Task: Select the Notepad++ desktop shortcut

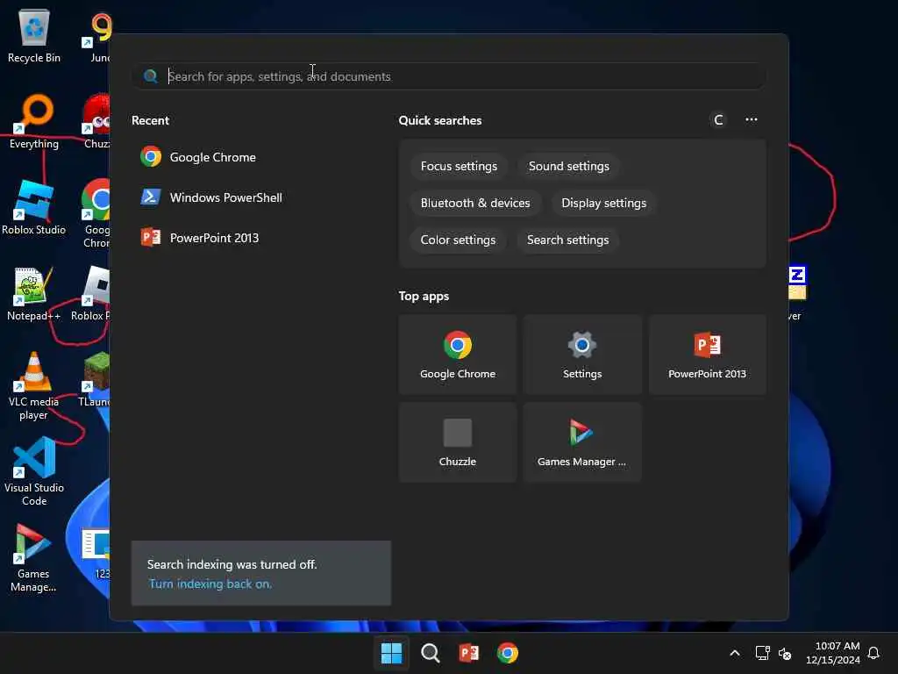Action: [34, 293]
